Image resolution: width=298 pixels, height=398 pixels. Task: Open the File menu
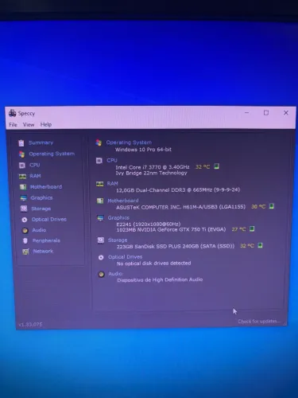tap(13, 124)
